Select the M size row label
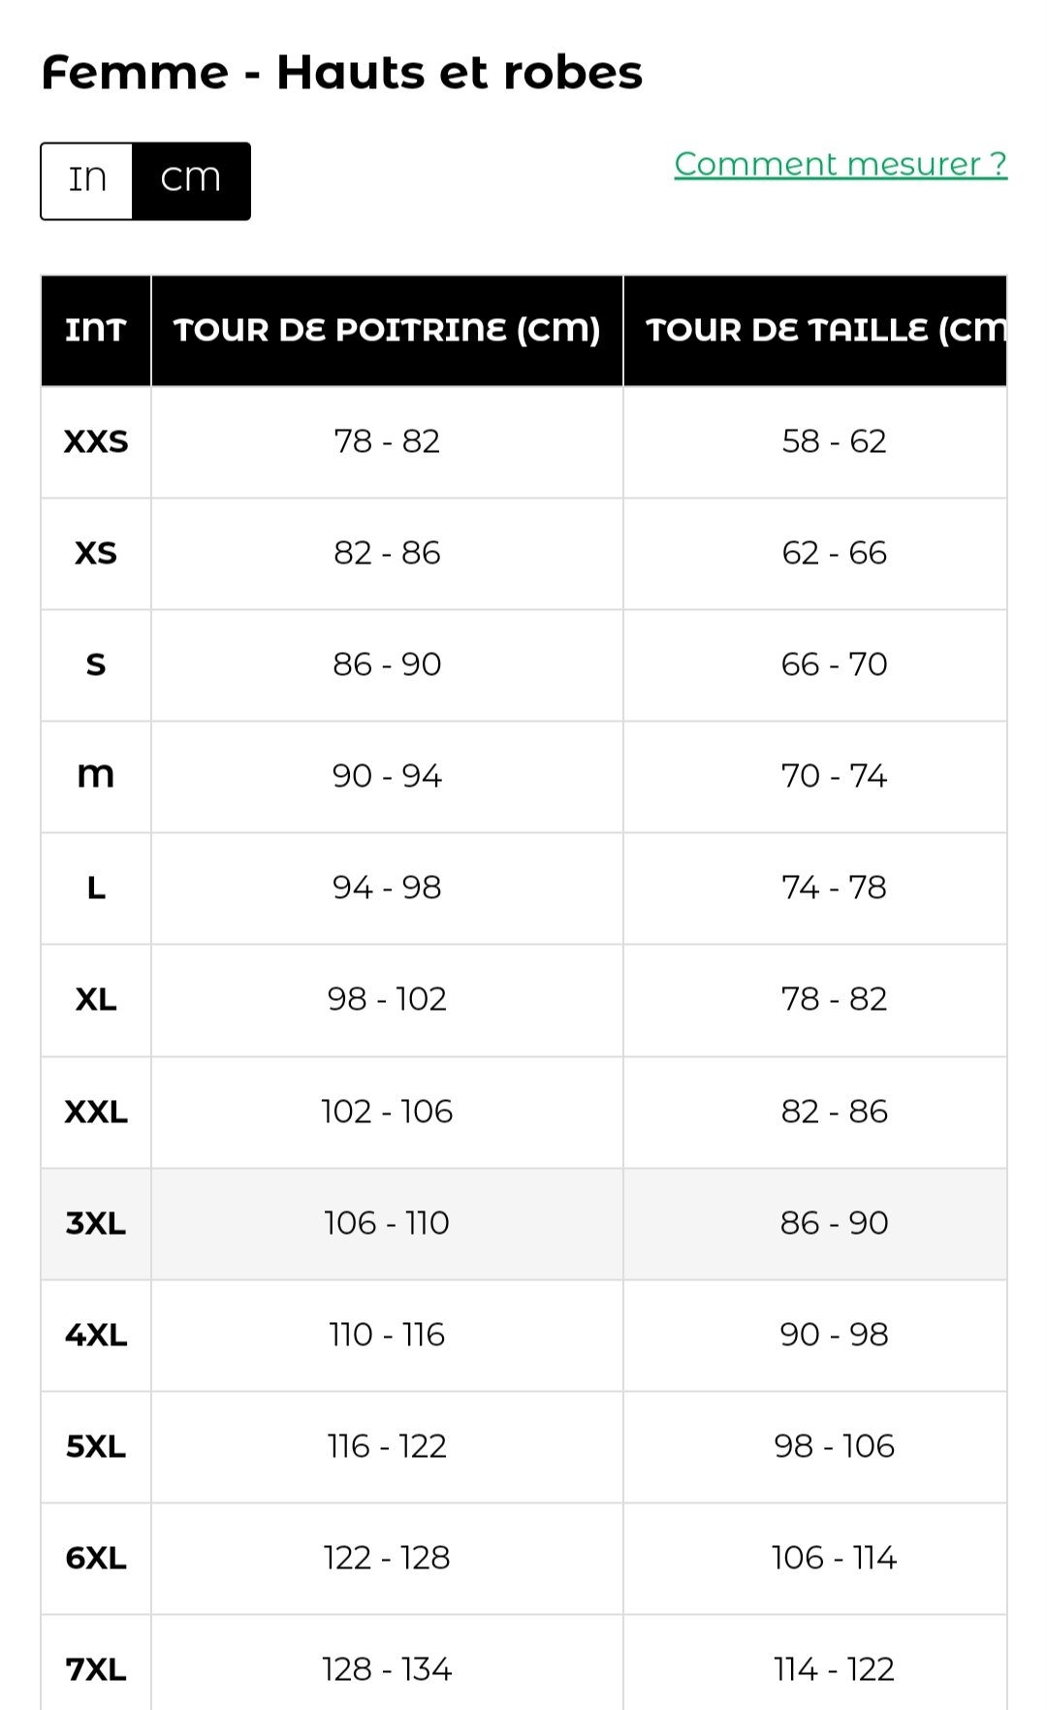Image resolution: width=1047 pixels, height=1710 pixels. (x=96, y=776)
